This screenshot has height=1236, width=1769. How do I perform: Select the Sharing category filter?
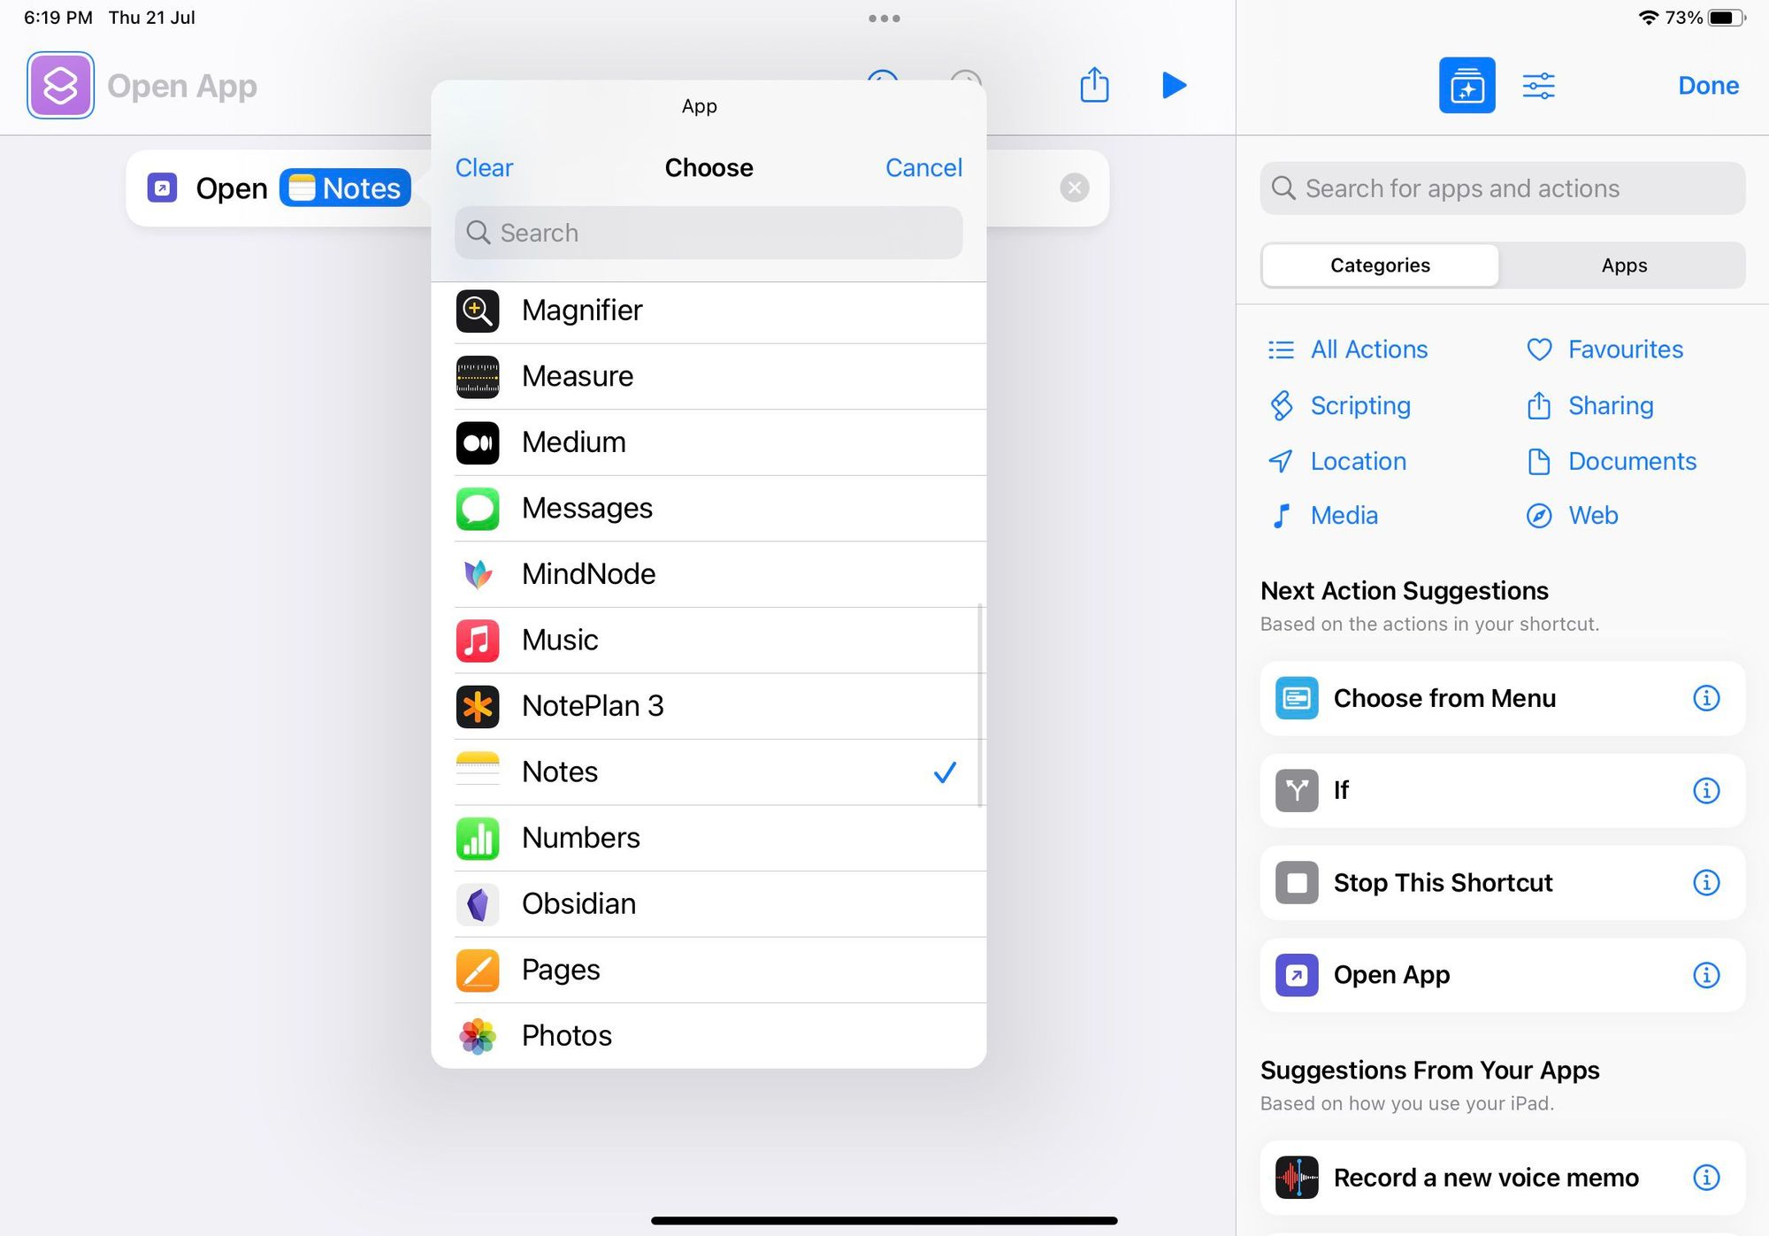[x=1611, y=405]
